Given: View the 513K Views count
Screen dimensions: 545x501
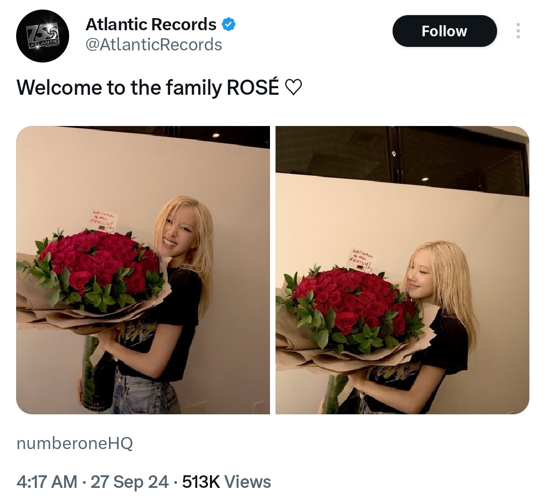Looking at the screenshot, I should click(x=227, y=481).
